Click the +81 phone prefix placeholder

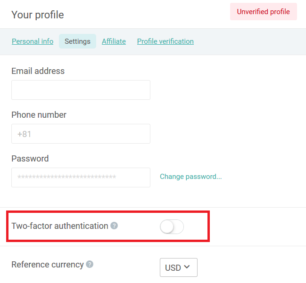pos(25,134)
